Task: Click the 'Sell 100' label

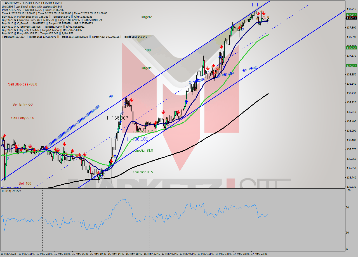Action: 25,184
